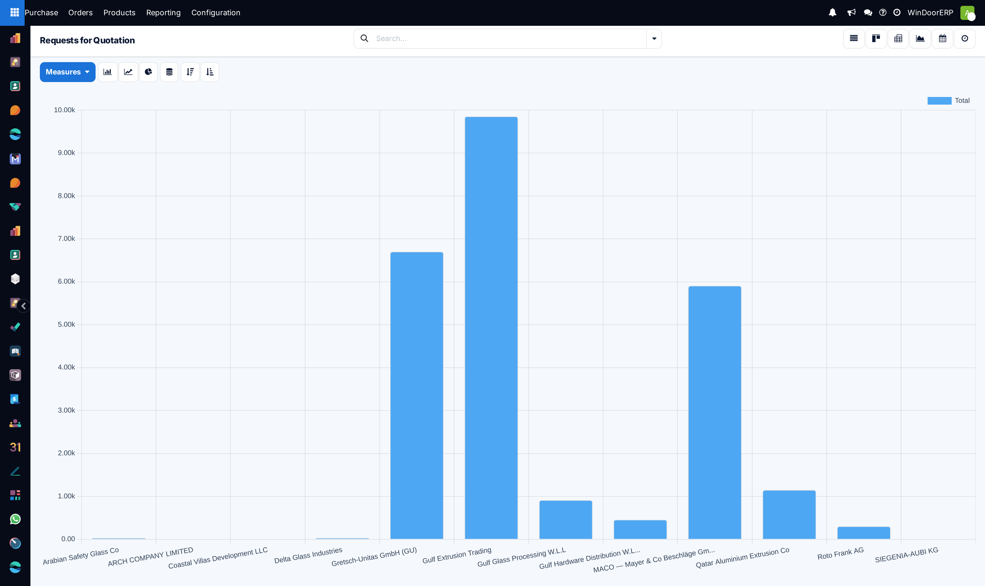Click the 10.00k y-axis value
The width and height of the screenshot is (985, 586).
(x=64, y=110)
